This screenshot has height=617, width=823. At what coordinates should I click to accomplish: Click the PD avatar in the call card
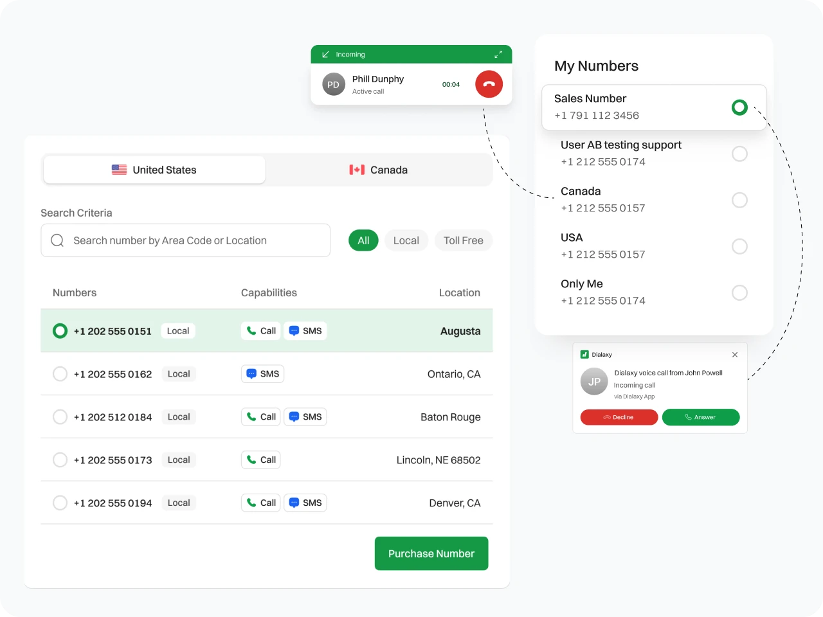(333, 84)
